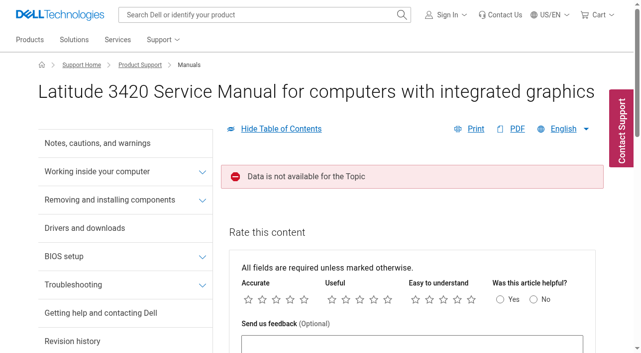The height and width of the screenshot is (353, 641).
Task: Click the Cart shopping cart icon
Action: pyautogui.click(x=584, y=15)
